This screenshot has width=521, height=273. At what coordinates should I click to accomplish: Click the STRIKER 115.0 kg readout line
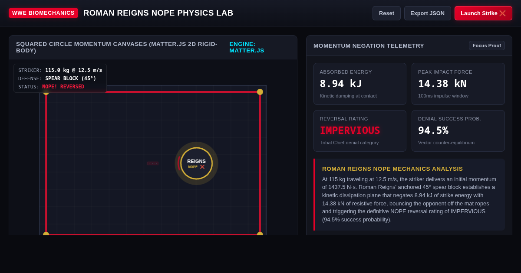(60, 70)
